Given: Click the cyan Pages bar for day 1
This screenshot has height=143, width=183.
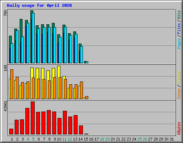Looking at the screenshot, I should click(12, 53).
